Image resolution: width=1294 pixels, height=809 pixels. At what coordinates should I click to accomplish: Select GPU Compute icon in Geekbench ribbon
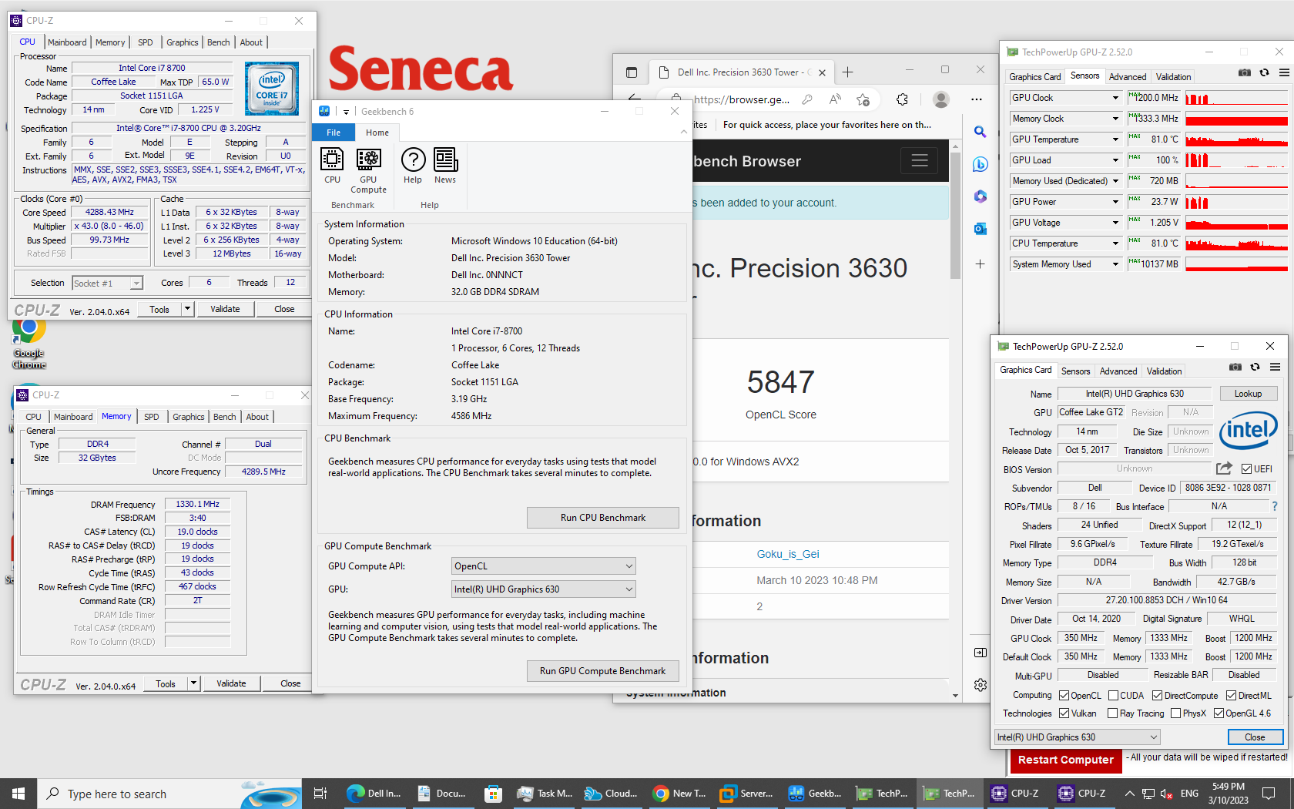coord(368,171)
